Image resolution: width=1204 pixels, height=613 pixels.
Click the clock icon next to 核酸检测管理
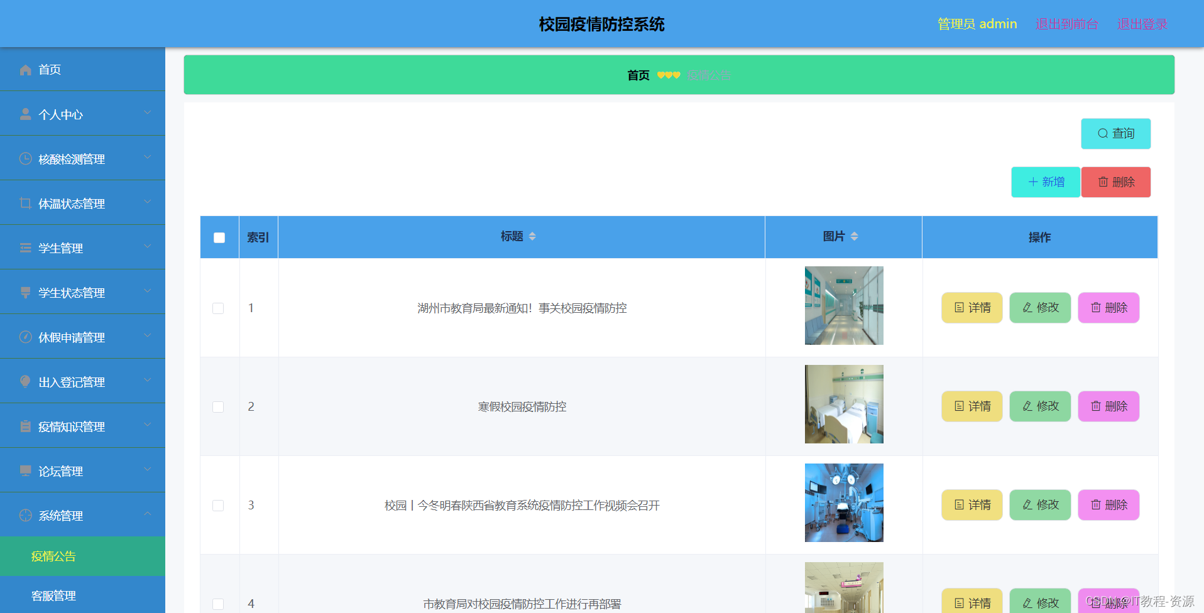(x=25, y=159)
